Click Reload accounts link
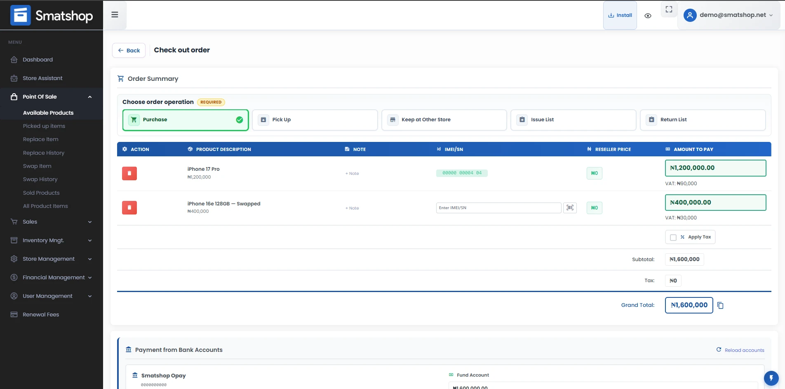This screenshot has height=389, width=785. click(x=740, y=350)
